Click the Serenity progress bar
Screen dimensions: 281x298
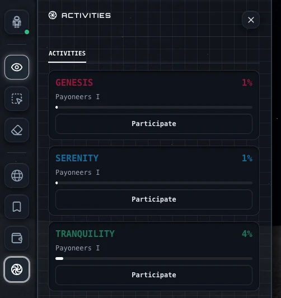pyautogui.click(x=154, y=183)
